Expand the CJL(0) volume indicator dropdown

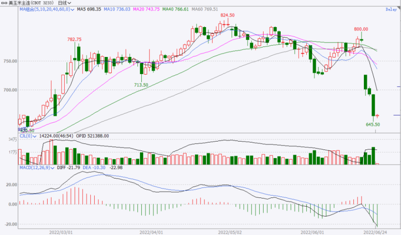tap(36, 135)
